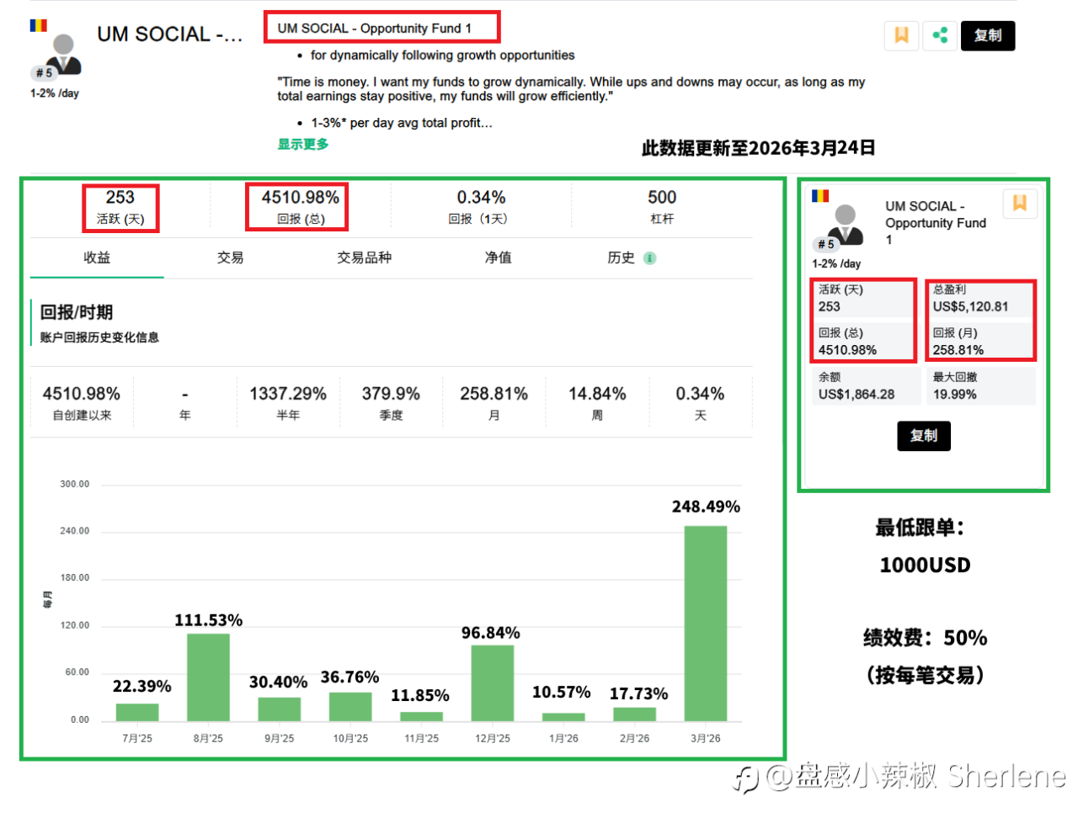The width and height of the screenshot is (1078, 823).
Task: Click the 2月'26 bar in the chart
Action: coord(635,714)
